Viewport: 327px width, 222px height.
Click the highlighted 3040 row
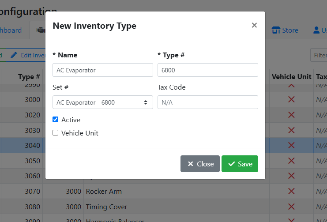(23, 146)
